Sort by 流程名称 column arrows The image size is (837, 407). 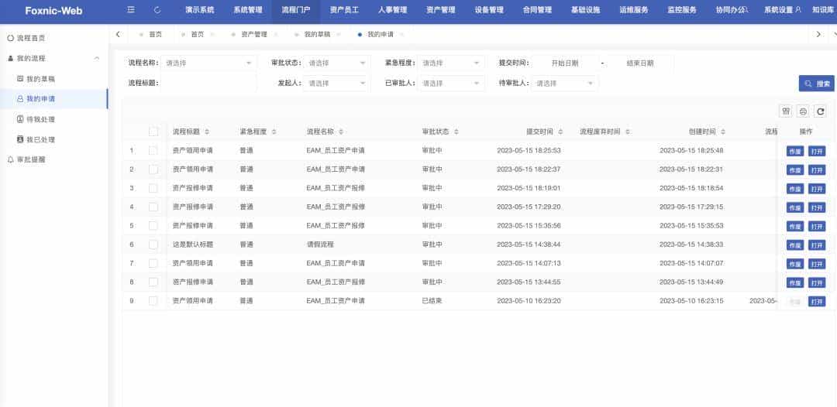click(x=340, y=132)
